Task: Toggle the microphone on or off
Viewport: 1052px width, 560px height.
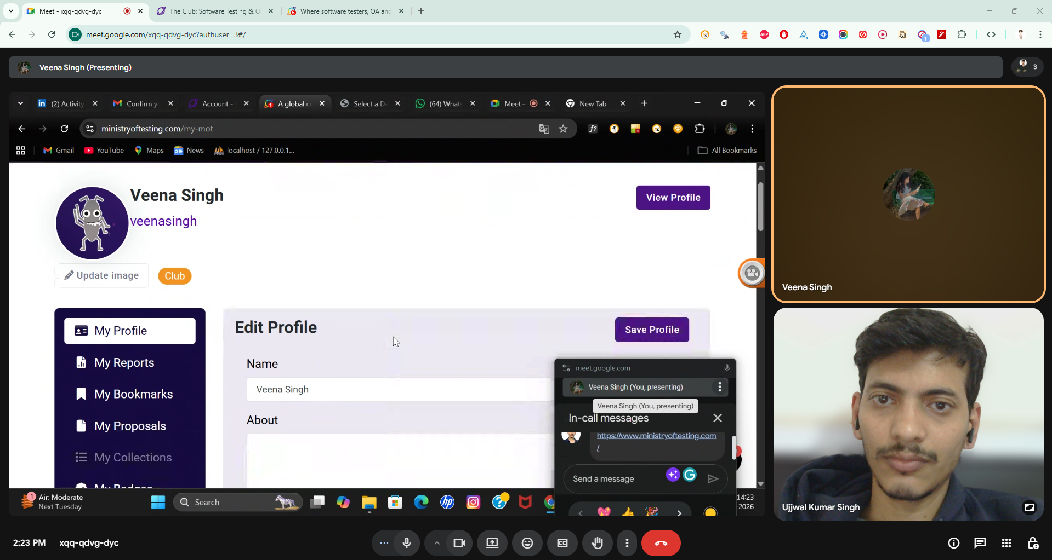Action: [407, 543]
